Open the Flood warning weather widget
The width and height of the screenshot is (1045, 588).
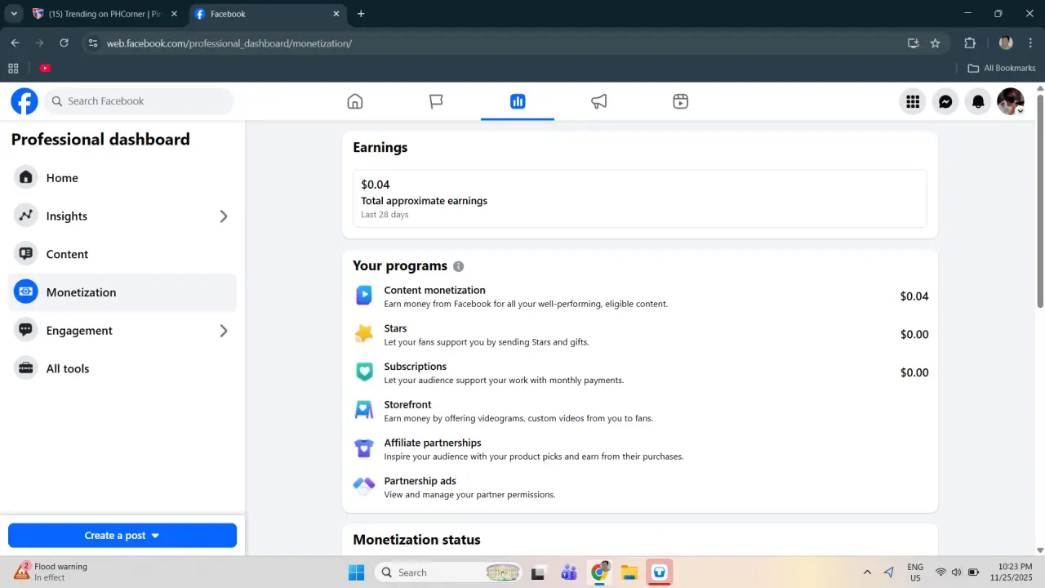point(51,572)
